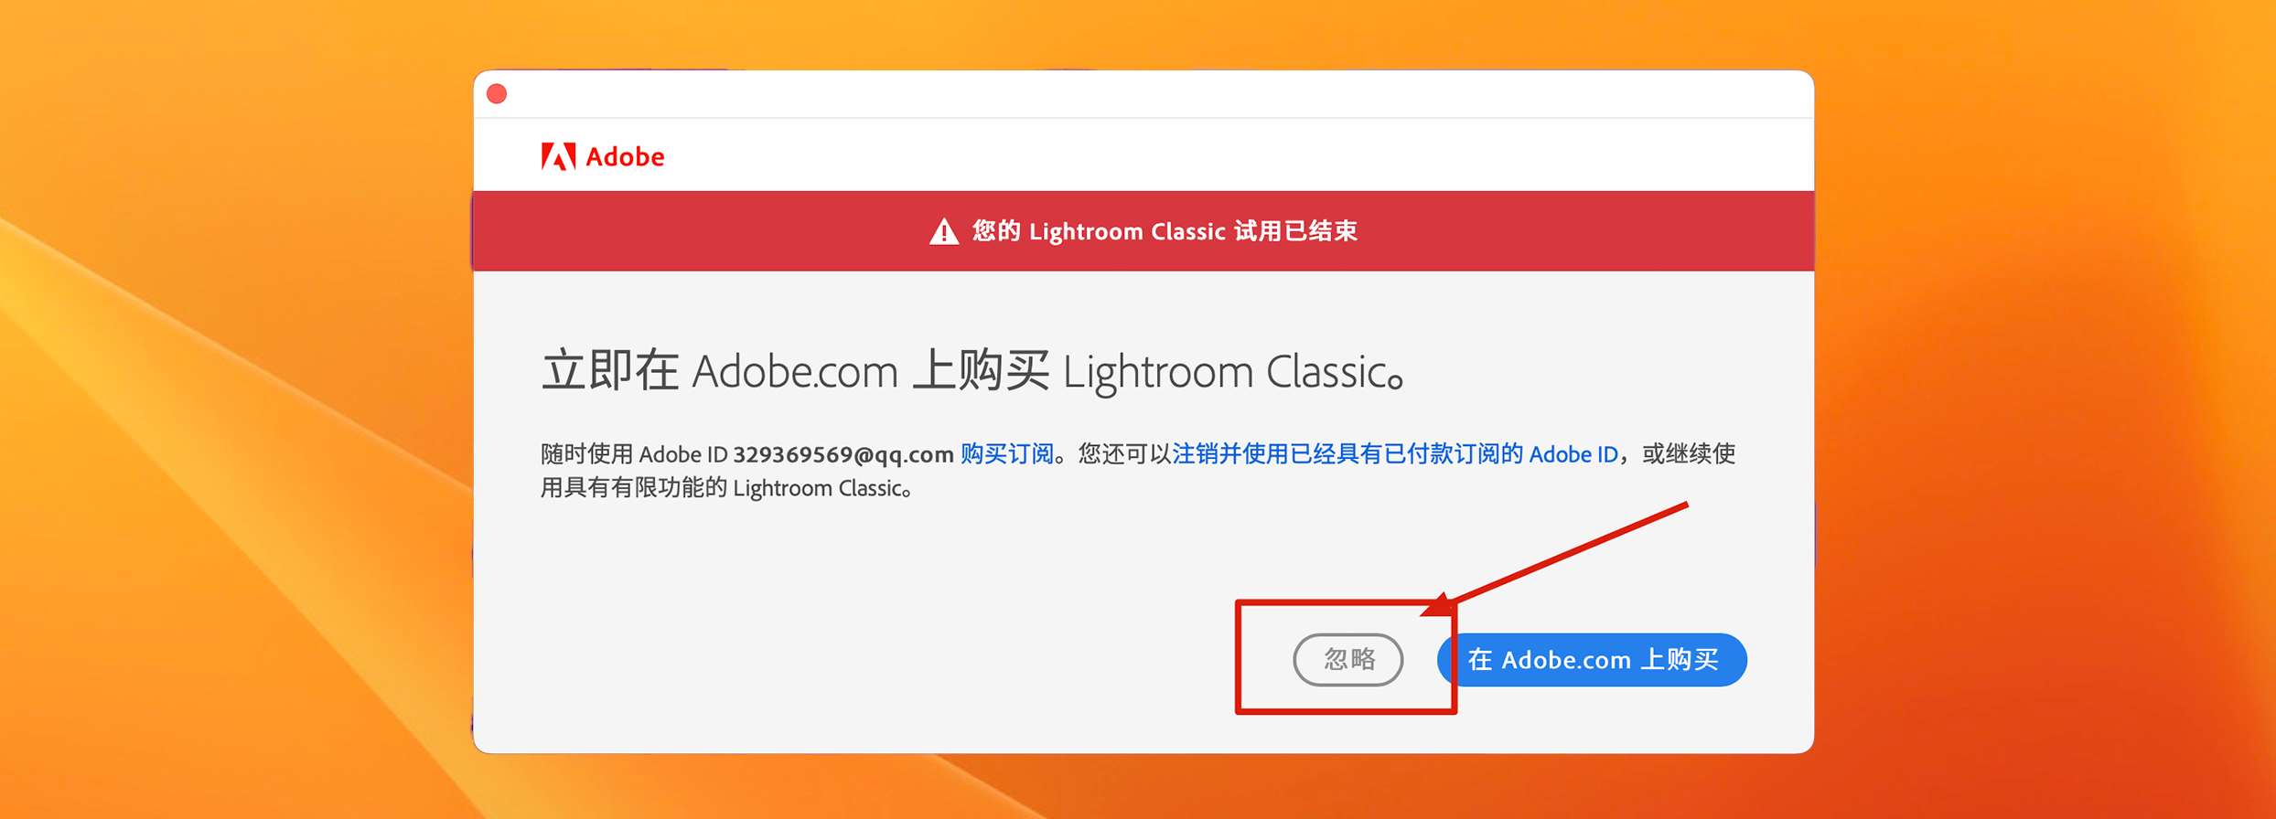Click the 或继续使 text after the link

(1688, 454)
